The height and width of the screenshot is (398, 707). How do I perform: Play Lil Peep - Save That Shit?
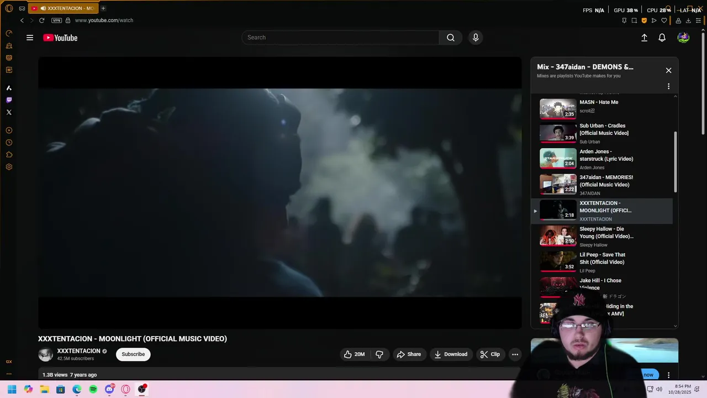pos(602,263)
